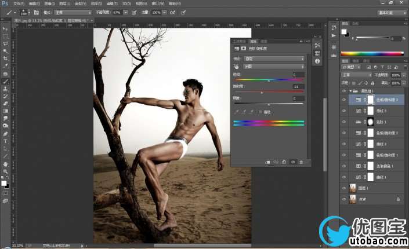Select the Horizontal Type tool

[x=5, y=141]
